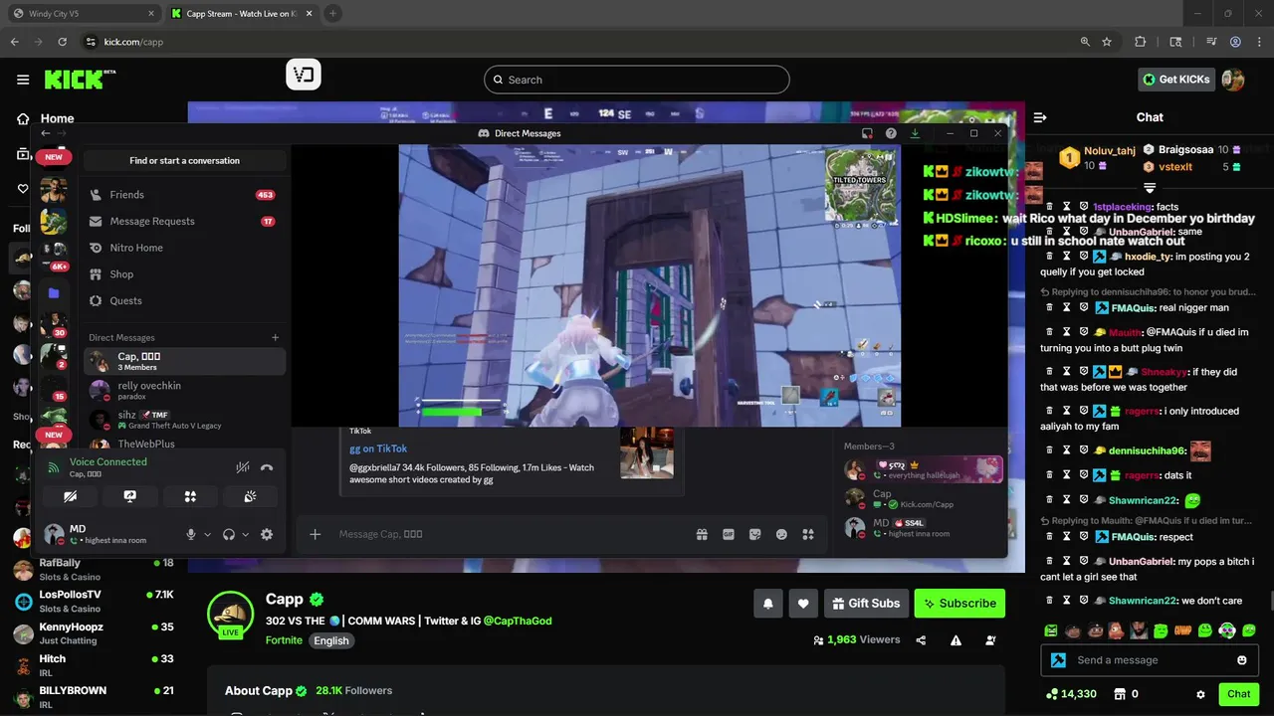
Task: Click the Gift Subs button
Action: click(x=864, y=603)
